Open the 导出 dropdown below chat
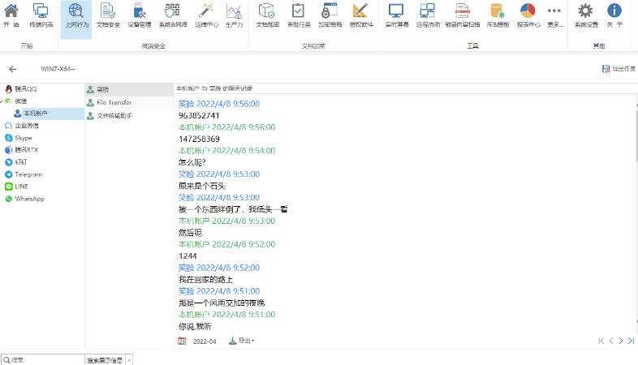Viewport: 638px width, 365px height. (242, 341)
